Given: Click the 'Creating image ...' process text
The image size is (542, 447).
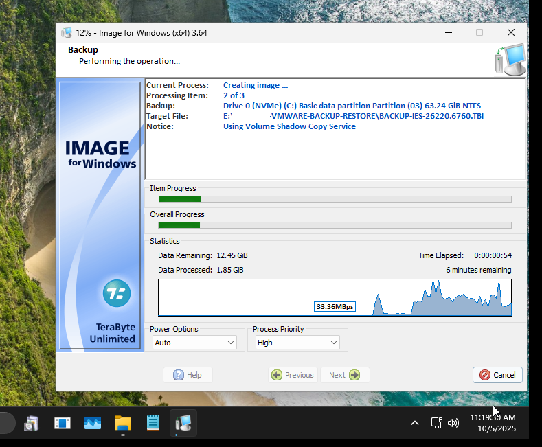Looking at the screenshot, I should [256, 85].
